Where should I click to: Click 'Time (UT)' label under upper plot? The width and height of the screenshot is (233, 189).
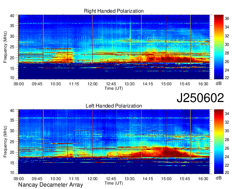point(114,88)
